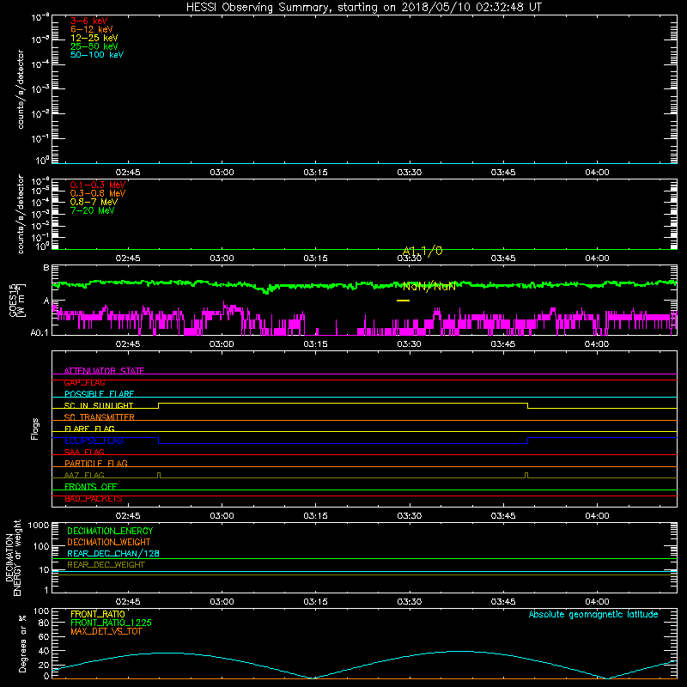Screen dimensions: 687x687
Task: Select the AAZ_FLAG label
Action: click(x=84, y=475)
